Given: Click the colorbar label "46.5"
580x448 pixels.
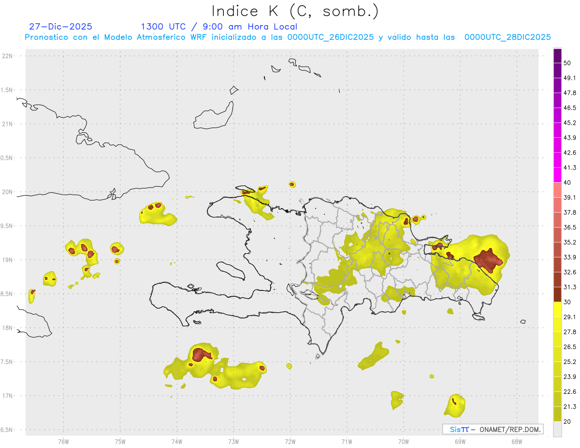Looking at the screenshot, I should coord(570,108).
